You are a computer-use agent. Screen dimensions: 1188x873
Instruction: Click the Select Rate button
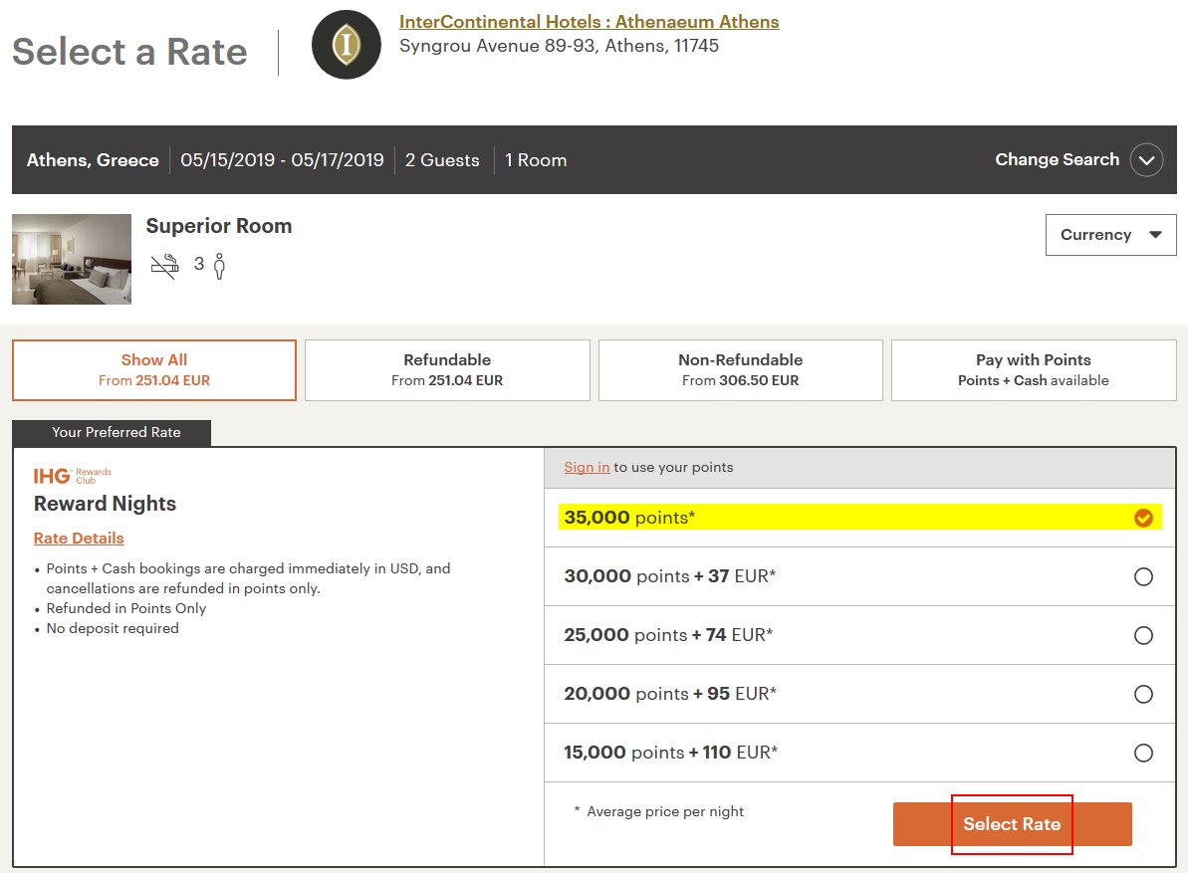[x=1012, y=824]
